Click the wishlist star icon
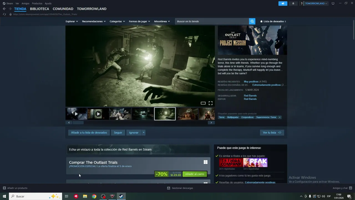This screenshot has width=355, height=200. pyautogui.click(x=261, y=21)
